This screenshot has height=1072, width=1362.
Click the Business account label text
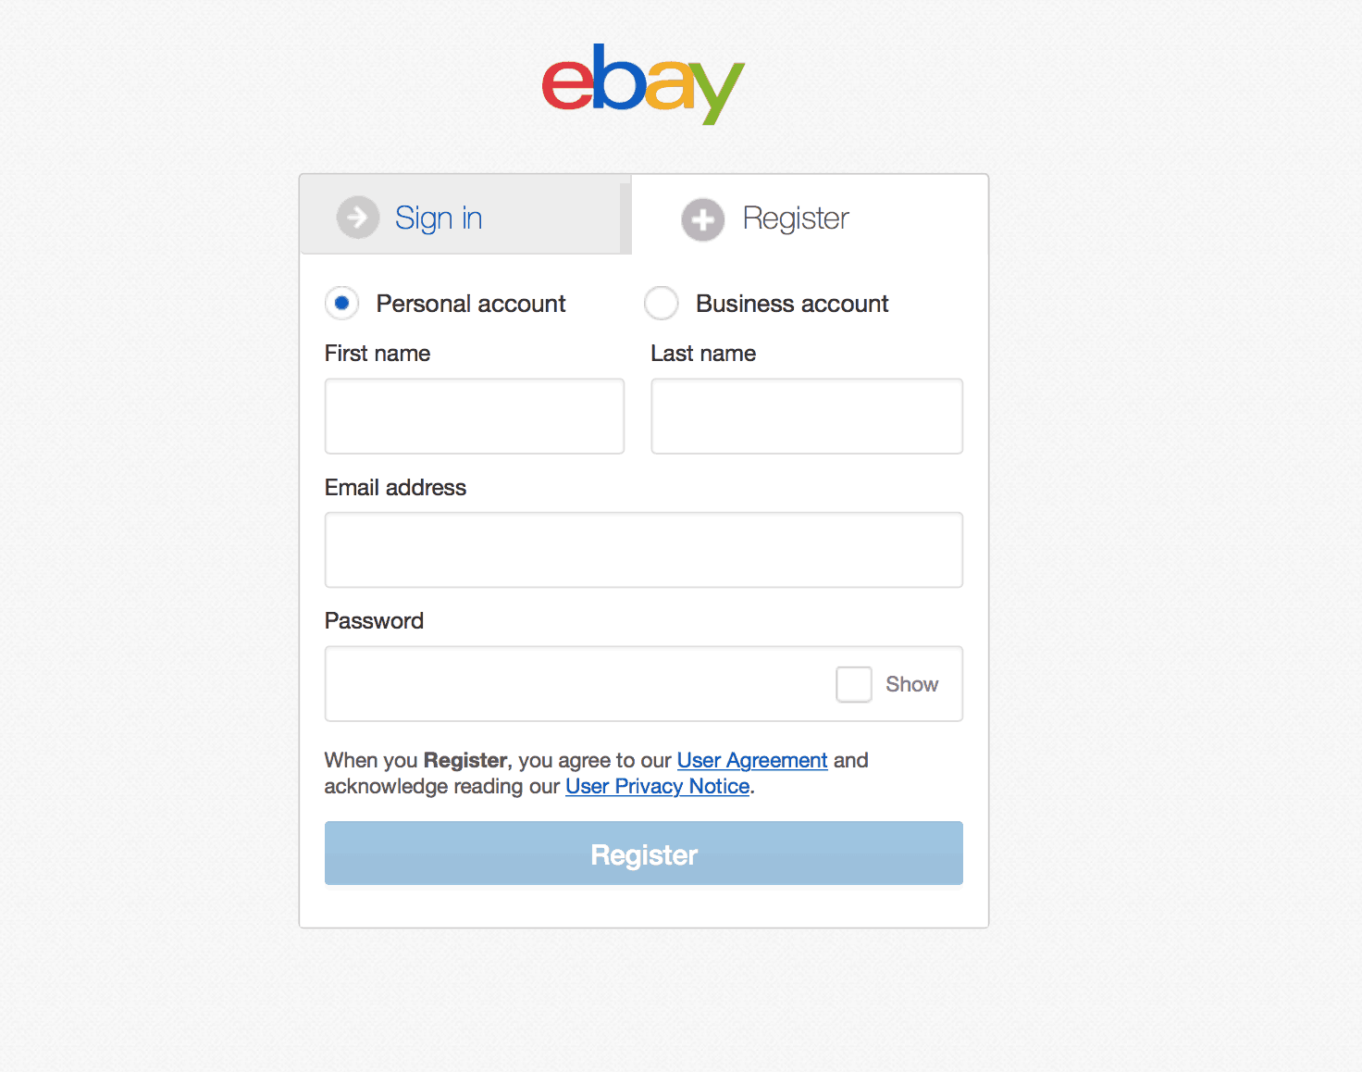click(x=792, y=304)
